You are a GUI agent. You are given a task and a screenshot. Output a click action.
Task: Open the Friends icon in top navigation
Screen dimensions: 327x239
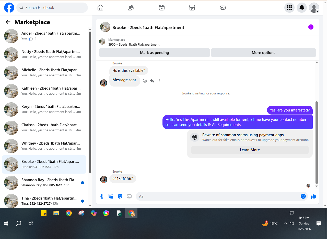click(x=131, y=8)
